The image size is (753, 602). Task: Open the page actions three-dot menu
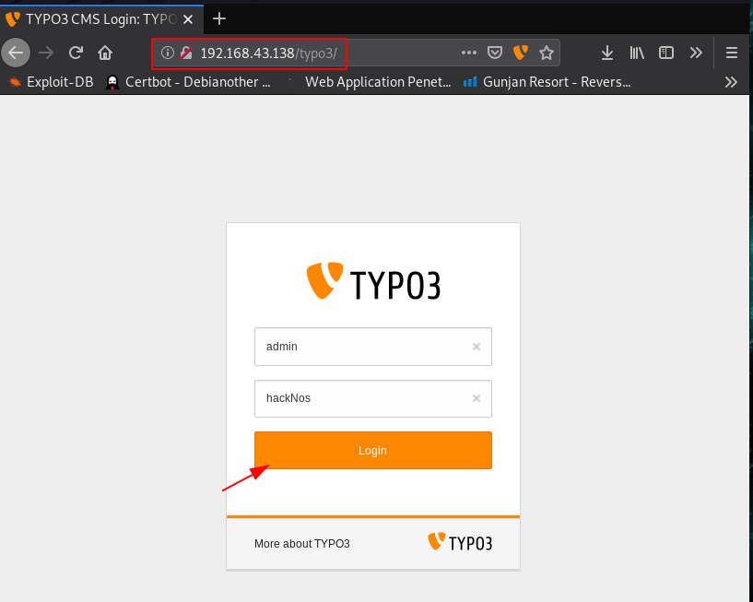(469, 53)
